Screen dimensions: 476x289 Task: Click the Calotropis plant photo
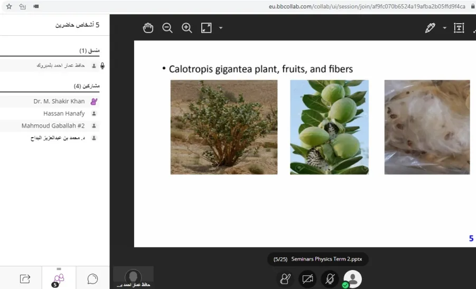[223, 127]
